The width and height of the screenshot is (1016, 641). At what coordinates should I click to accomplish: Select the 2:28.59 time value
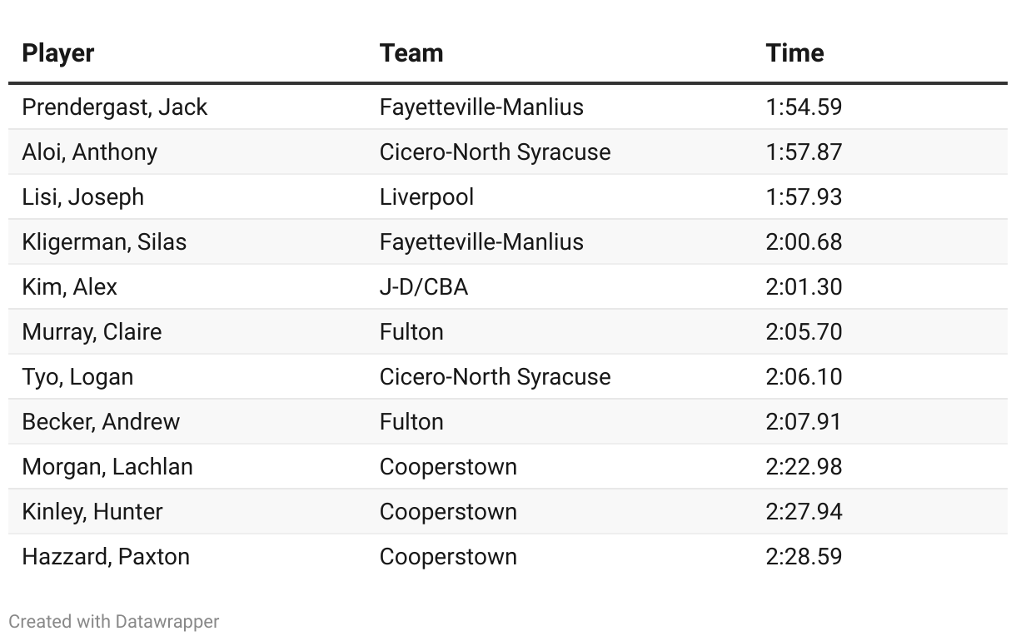(804, 557)
